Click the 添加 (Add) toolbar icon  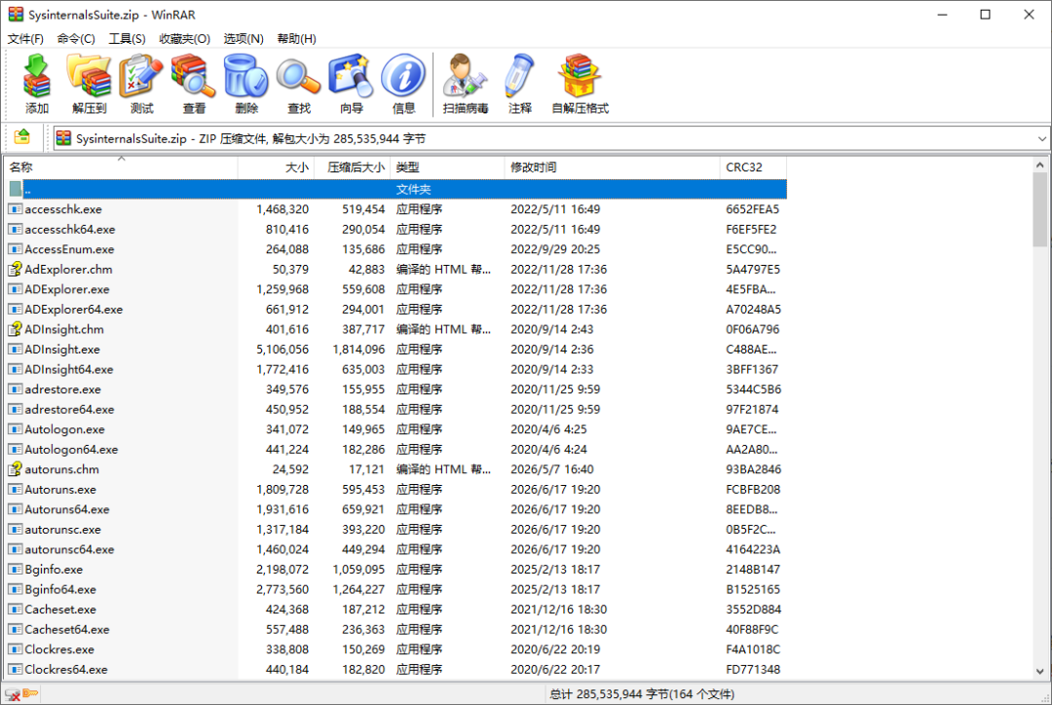pyautogui.click(x=37, y=76)
